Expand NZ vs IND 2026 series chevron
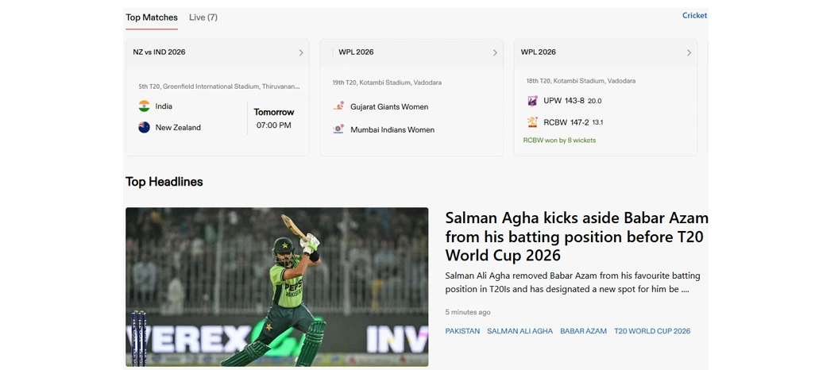The width and height of the screenshot is (815, 370). click(x=301, y=52)
